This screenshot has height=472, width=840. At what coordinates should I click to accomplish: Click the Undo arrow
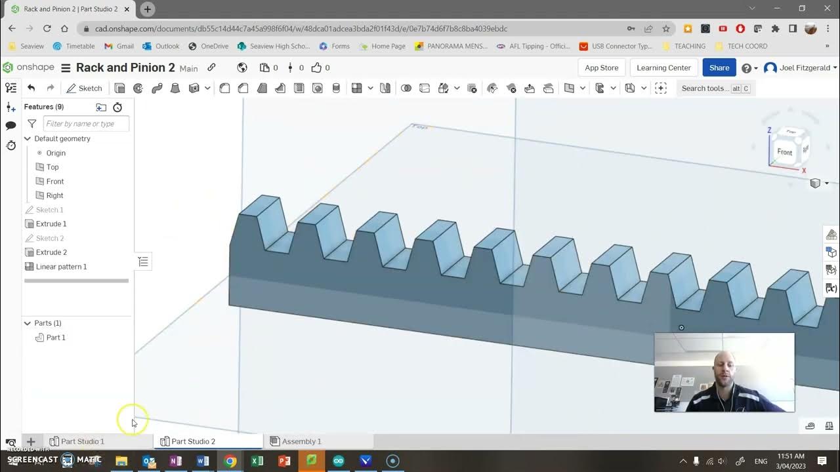[x=31, y=88]
